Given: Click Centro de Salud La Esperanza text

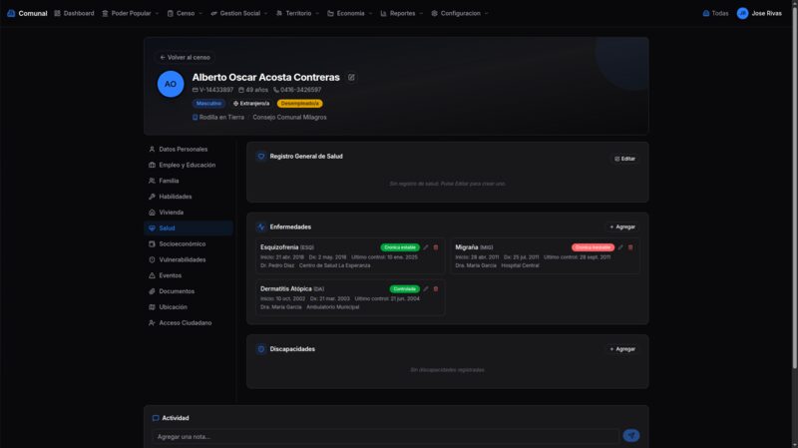Looking at the screenshot, I should pos(335,265).
